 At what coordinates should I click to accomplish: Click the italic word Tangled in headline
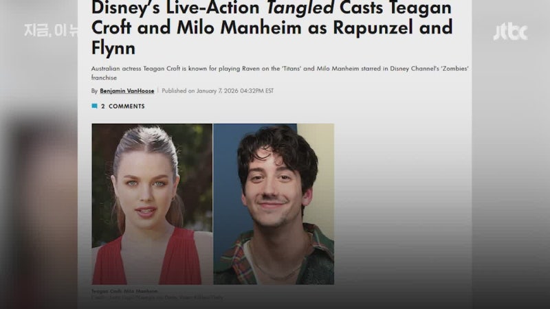pos(300,8)
